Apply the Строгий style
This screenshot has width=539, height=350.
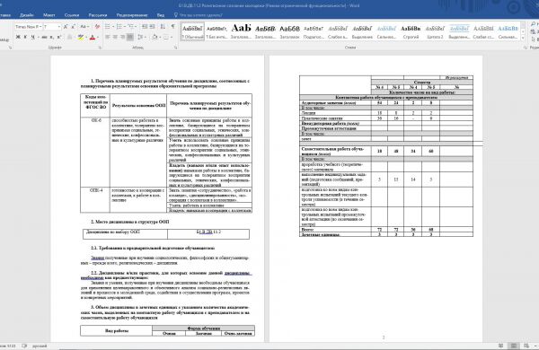click(x=411, y=31)
